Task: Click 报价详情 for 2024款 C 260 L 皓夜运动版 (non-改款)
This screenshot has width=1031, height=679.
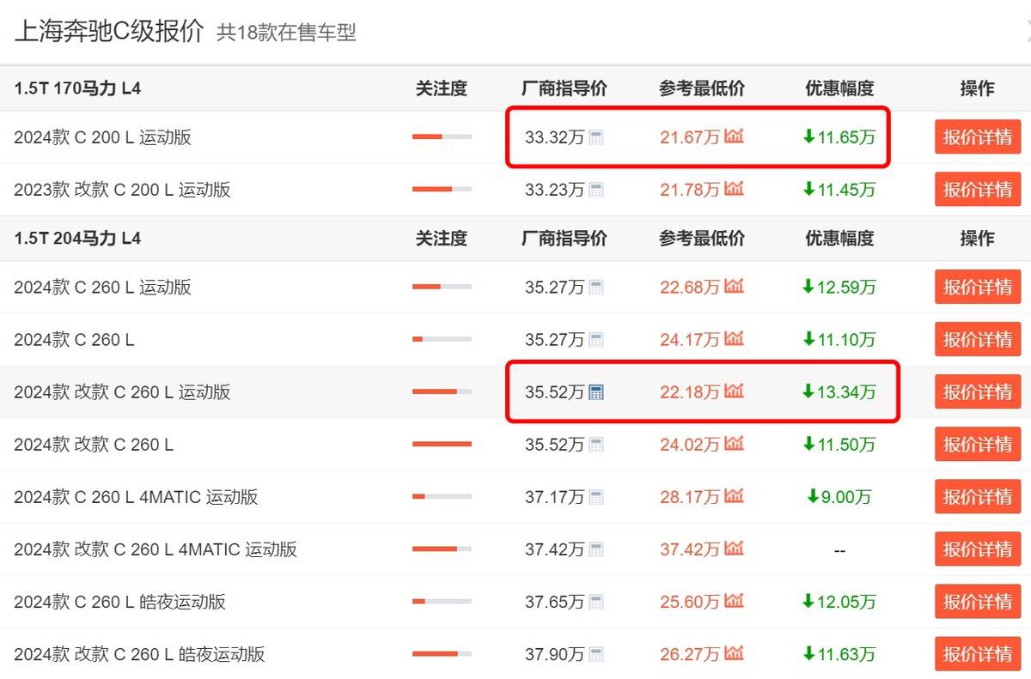Action: 978,602
